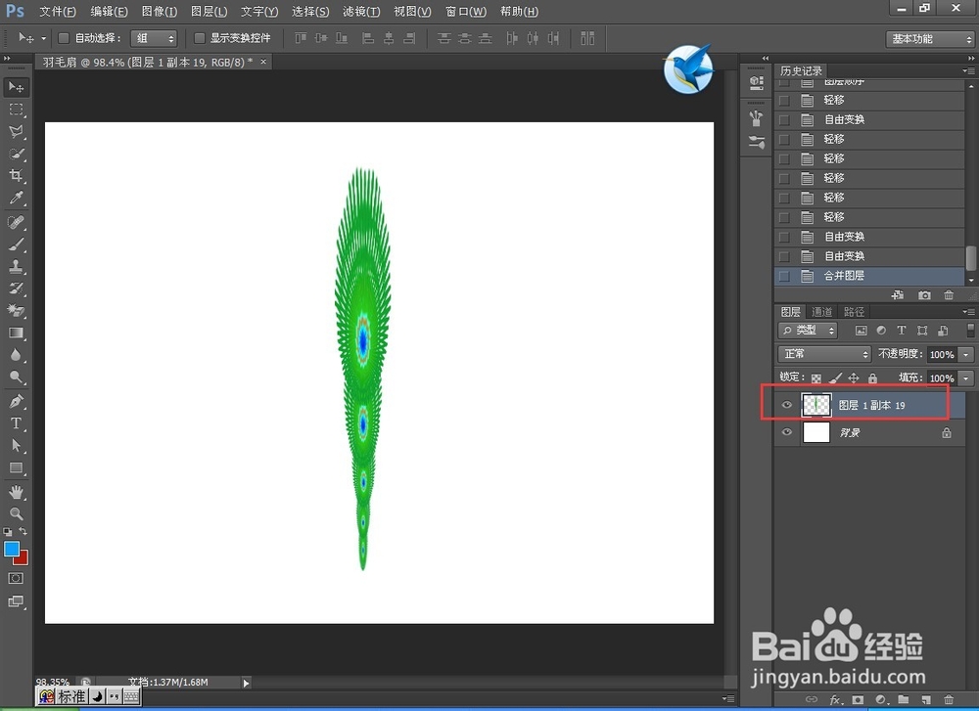The image size is (979, 711).
Task: Switch to 路径 tab
Action: click(x=854, y=312)
